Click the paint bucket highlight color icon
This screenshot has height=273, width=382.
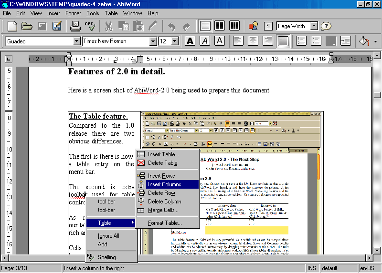pos(364,41)
